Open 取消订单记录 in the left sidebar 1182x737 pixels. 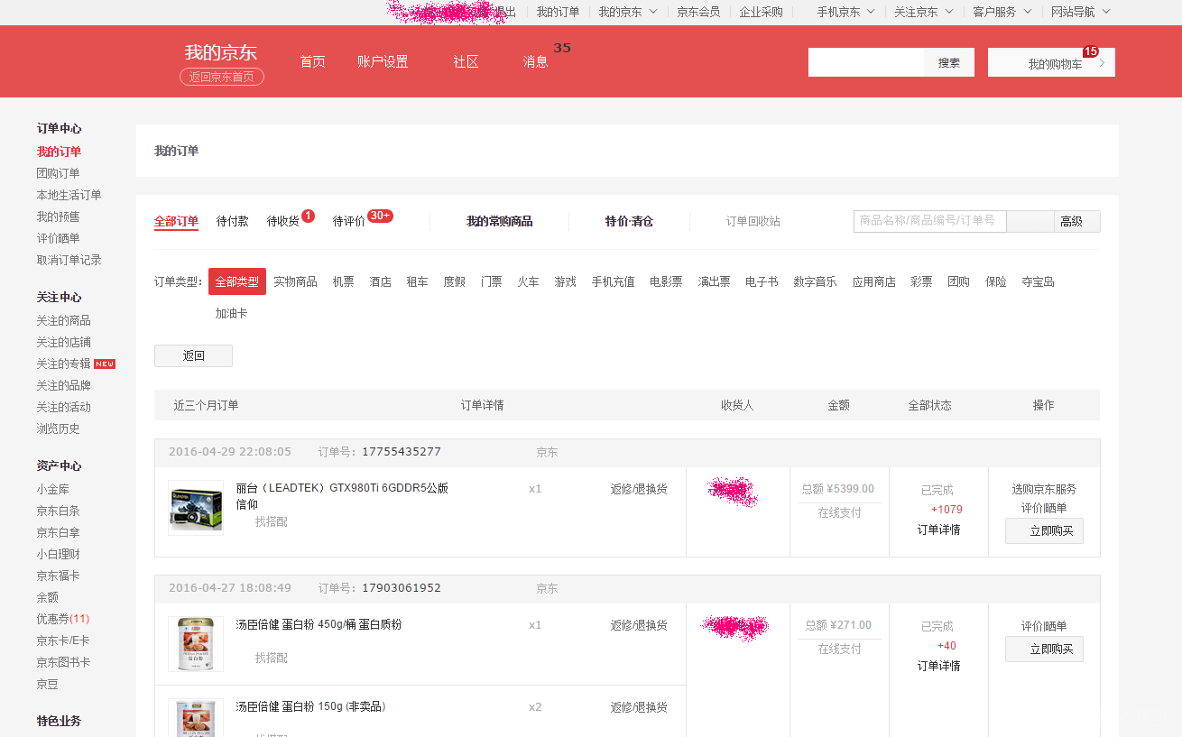coord(69,260)
